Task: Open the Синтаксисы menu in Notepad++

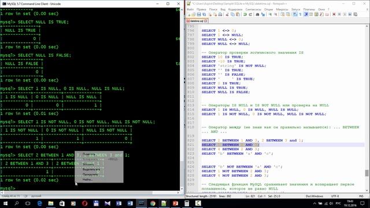Action: pos(253,9)
